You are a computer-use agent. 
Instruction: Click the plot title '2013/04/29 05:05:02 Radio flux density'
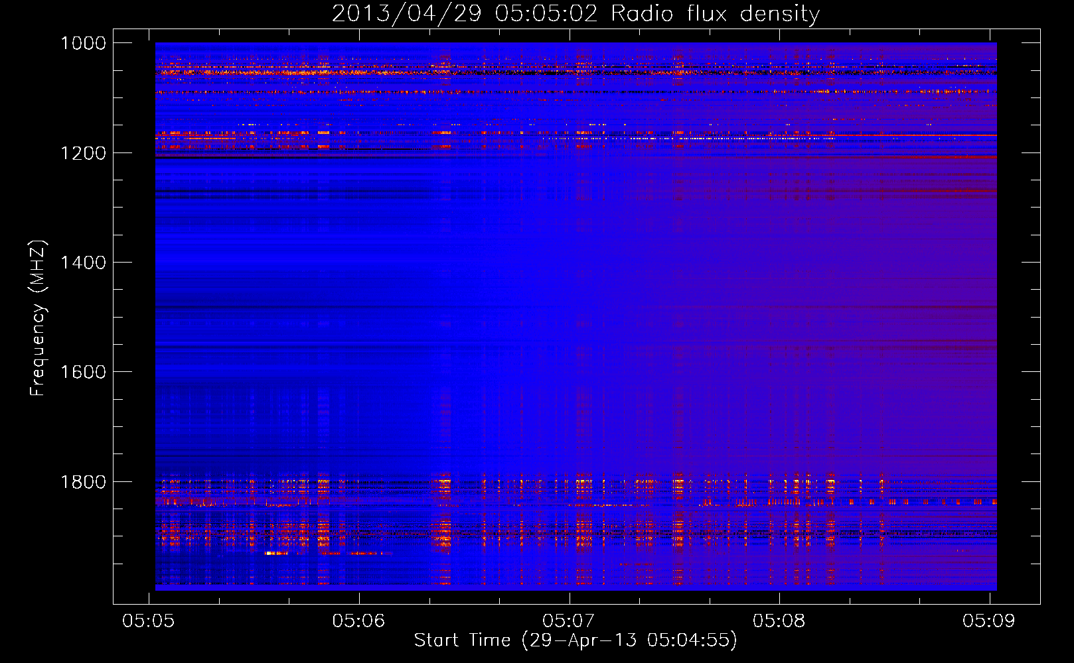pyautogui.click(x=575, y=14)
